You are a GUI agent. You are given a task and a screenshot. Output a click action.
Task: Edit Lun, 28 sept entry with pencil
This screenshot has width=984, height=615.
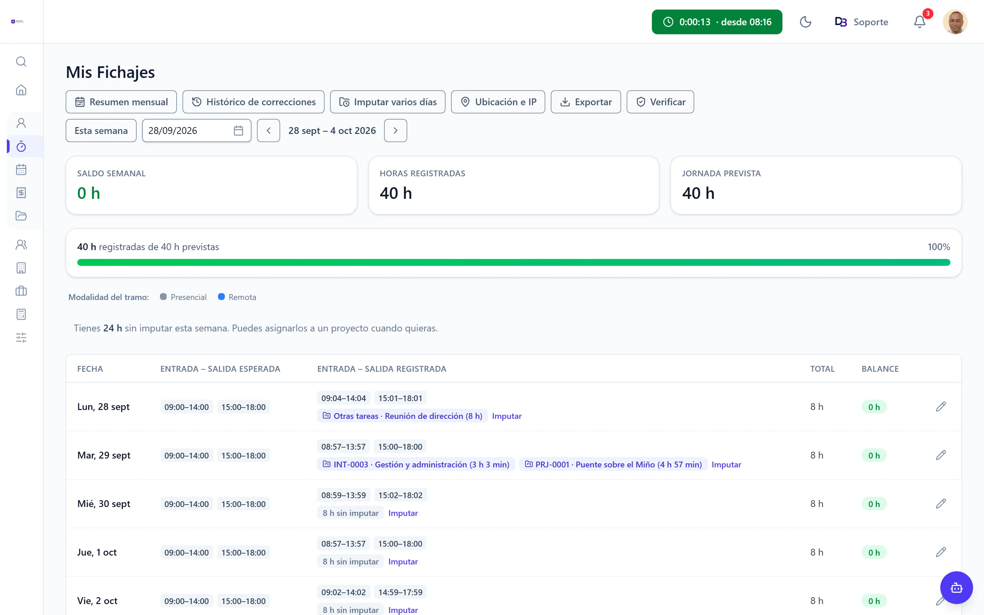click(x=941, y=407)
